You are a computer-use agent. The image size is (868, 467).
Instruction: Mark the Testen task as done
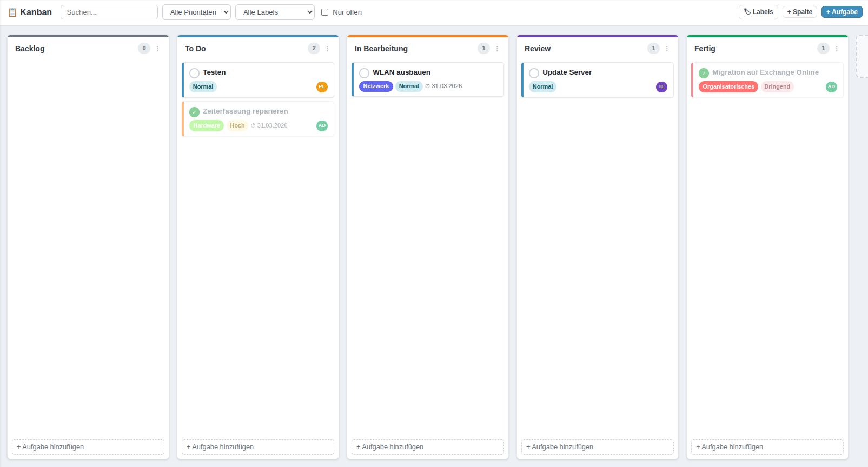tap(195, 73)
